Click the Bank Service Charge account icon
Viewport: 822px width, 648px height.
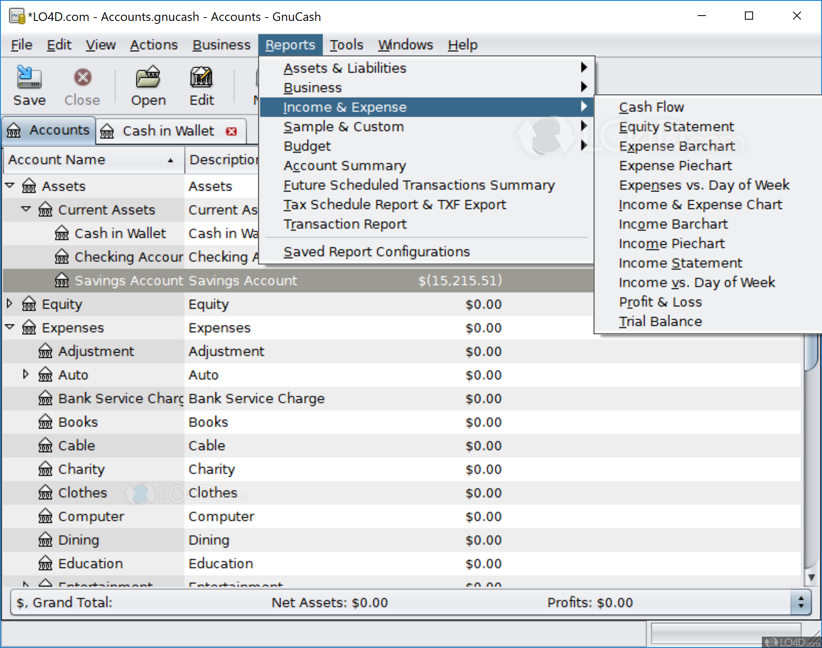pos(45,398)
